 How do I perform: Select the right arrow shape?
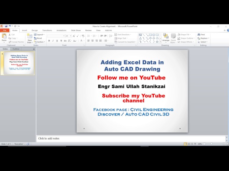pyautogui.click(x=150, y=38)
